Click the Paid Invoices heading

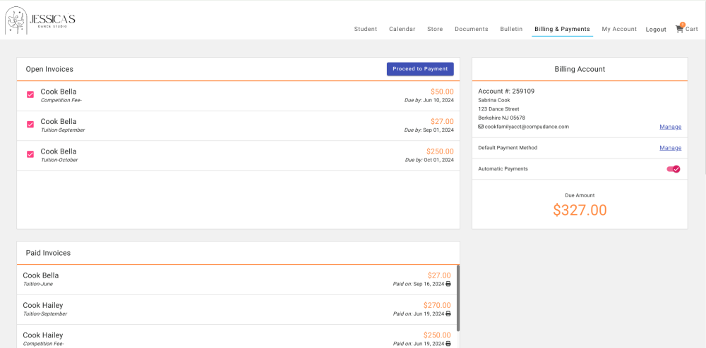pos(48,253)
